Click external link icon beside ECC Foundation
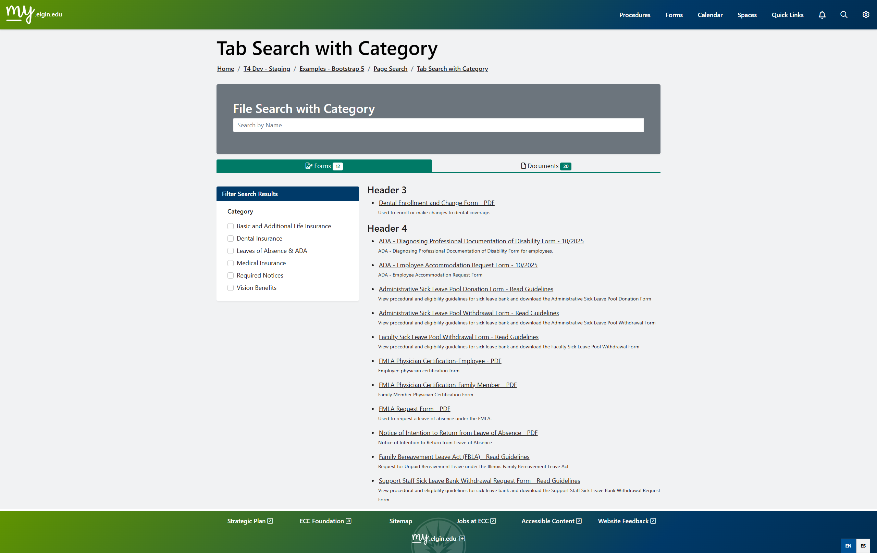This screenshot has height=553, width=877. point(348,521)
